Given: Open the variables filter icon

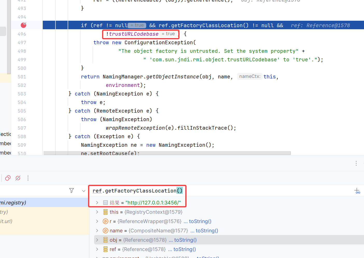Looking at the screenshot, I should tap(72, 190).
